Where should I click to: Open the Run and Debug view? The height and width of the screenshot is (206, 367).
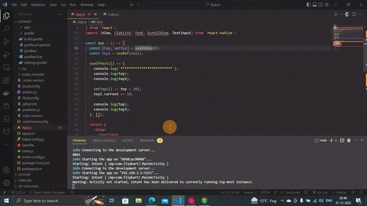click(x=6, y=54)
